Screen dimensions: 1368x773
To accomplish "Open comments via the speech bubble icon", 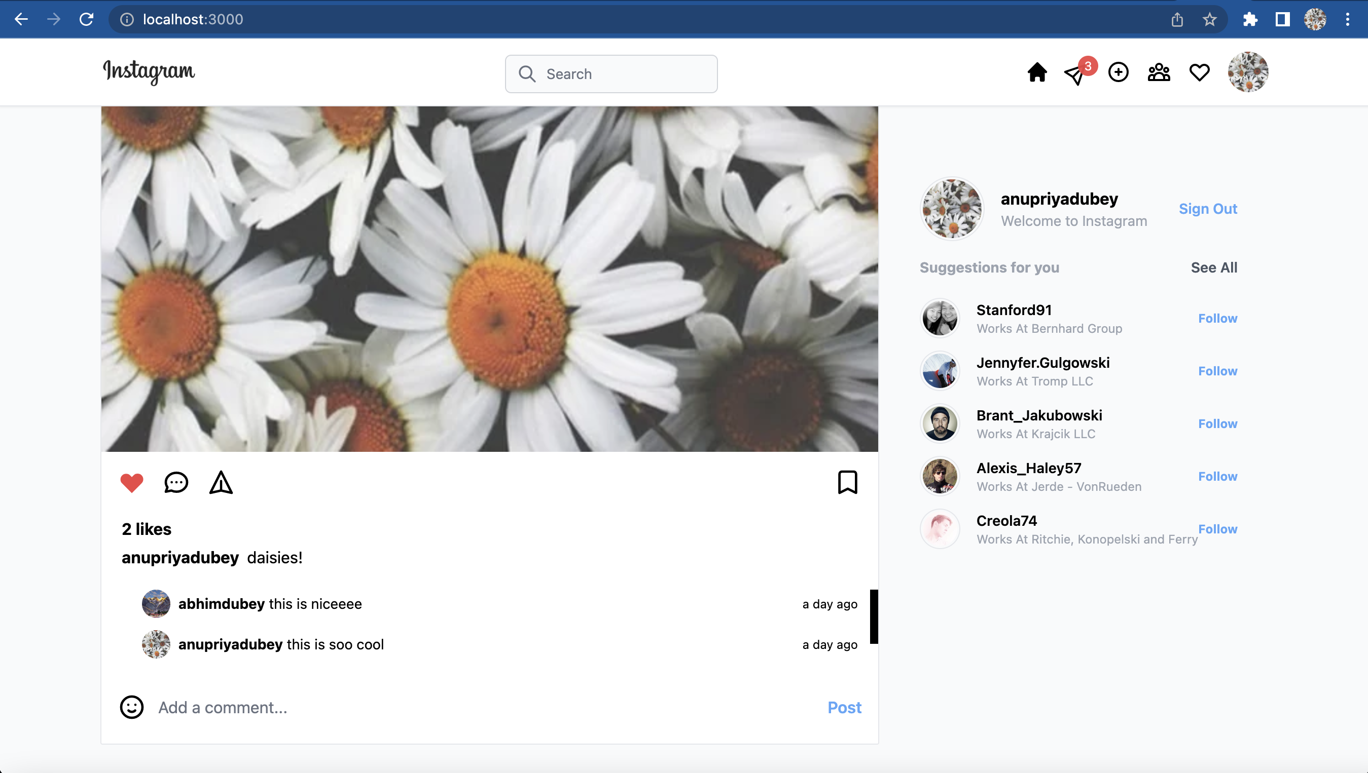I will click(176, 482).
